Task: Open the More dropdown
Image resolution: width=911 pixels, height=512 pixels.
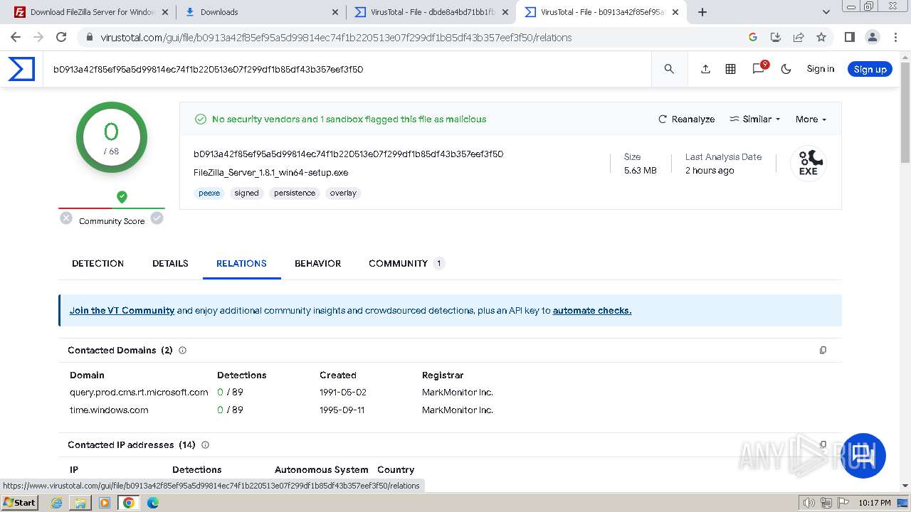Action: [x=811, y=119]
